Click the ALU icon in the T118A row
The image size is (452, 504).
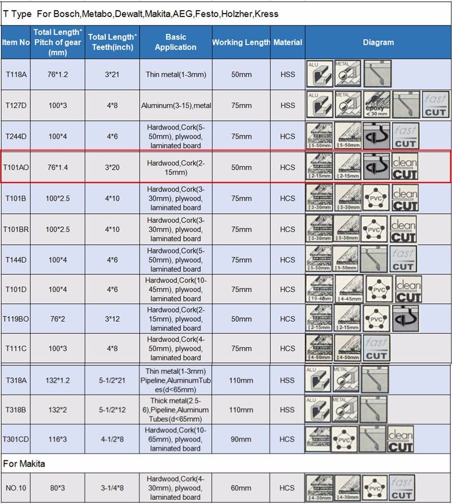coord(319,74)
